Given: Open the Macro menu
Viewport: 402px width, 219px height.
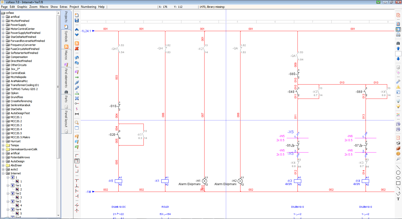Looking at the screenshot, I should [x=44, y=7].
